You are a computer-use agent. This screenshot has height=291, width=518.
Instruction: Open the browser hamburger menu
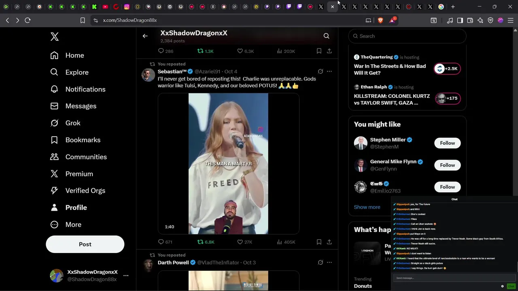511,20
